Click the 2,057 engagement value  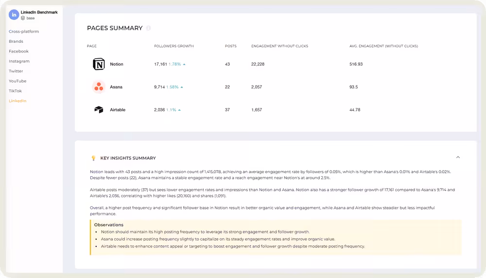pos(257,87)
